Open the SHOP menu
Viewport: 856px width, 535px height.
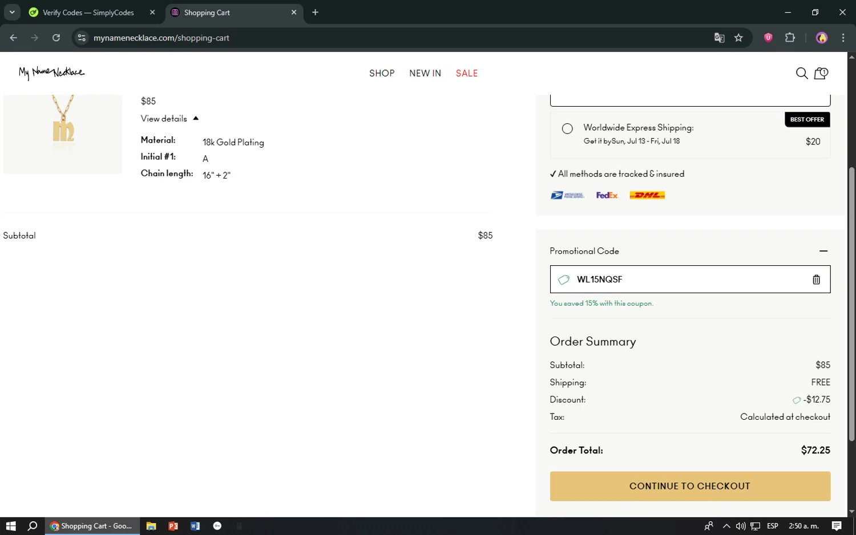(x=382, y=73)
